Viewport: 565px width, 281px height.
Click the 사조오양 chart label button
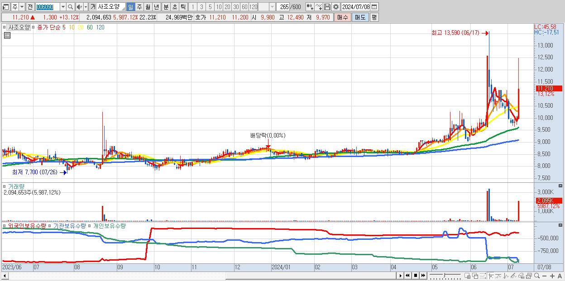click(x=19, y=27)
